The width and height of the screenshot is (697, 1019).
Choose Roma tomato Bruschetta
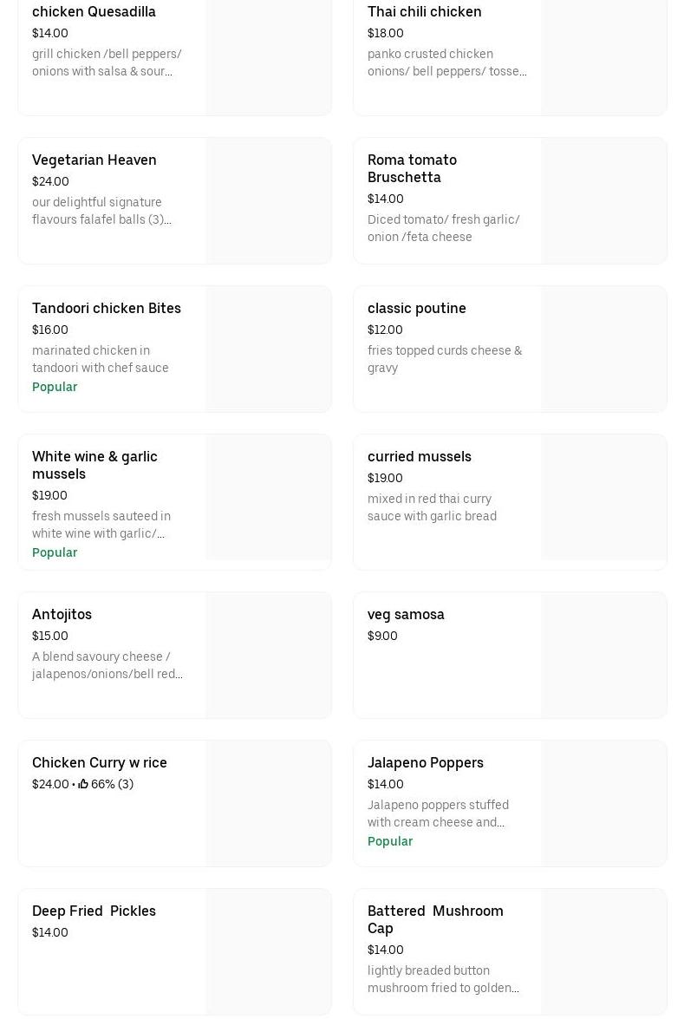point(412,168)
